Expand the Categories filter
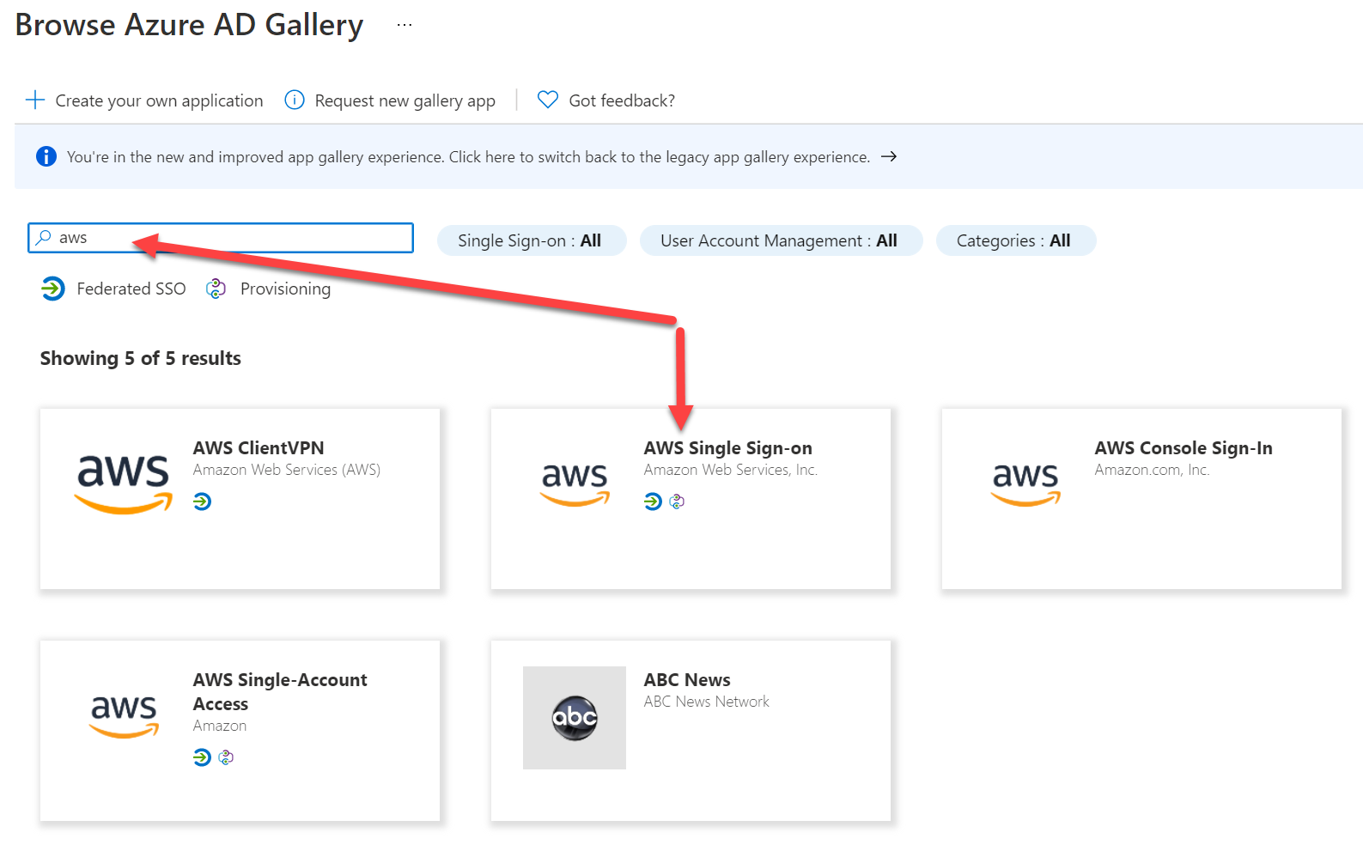Viewport: 1363px width, 851px height. (1014, 240)
